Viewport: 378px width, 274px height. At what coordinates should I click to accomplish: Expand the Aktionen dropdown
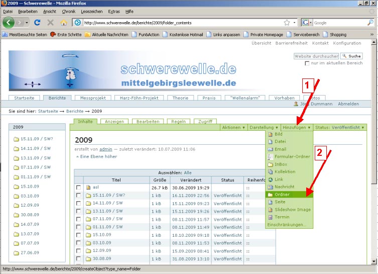click(x=234, y=128)
